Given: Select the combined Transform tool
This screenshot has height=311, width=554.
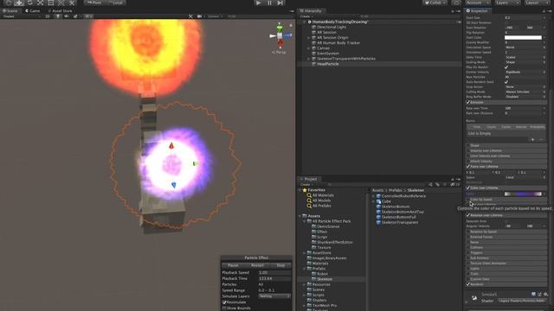Looking at the screenshot, I should tap(61, 3).
